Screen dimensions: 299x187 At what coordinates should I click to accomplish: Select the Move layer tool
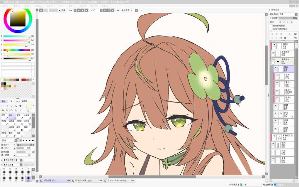[x=3, y=110]
